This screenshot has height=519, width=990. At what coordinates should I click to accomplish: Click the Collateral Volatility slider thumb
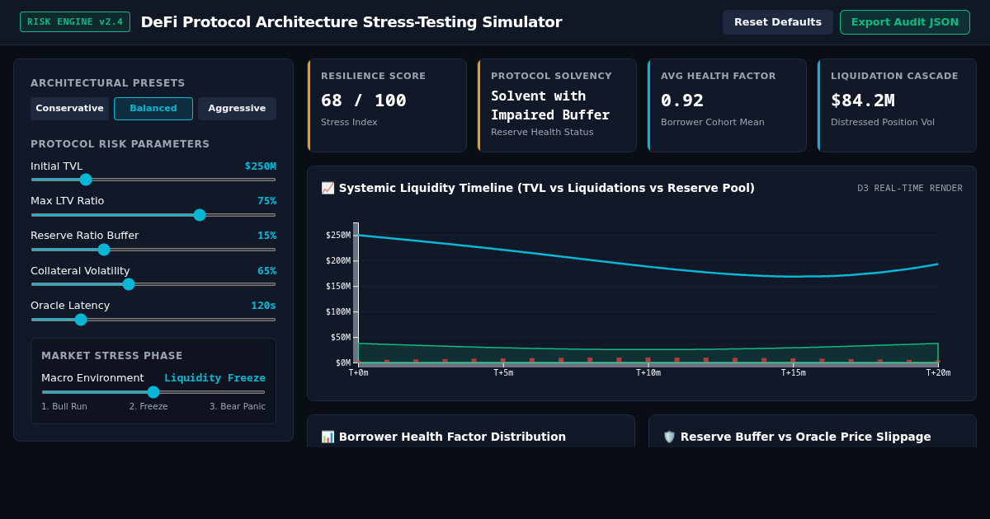[129, 284]
